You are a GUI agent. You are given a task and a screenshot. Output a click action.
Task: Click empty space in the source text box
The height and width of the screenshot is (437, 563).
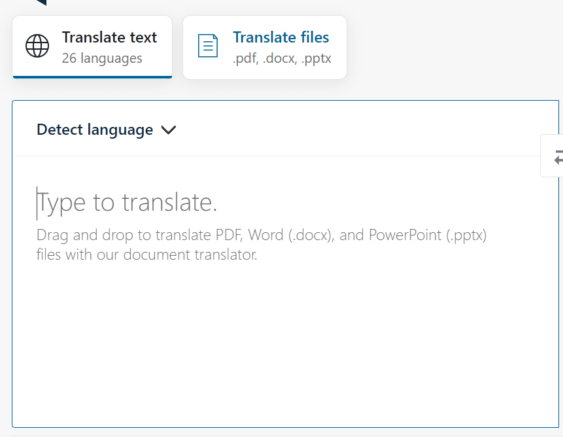[x=281, y=347]
